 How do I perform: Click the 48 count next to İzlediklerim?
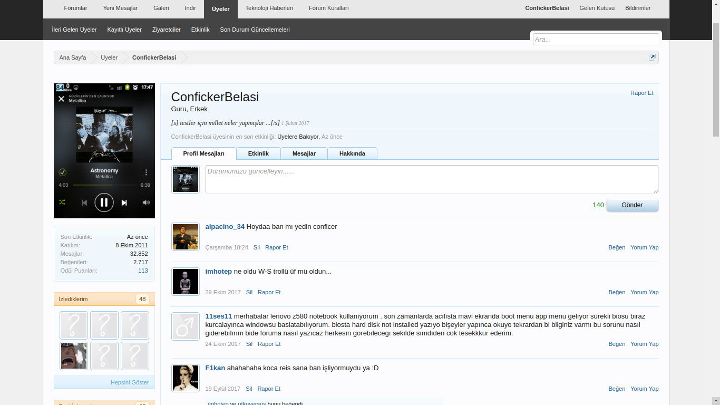click(142, 299)
